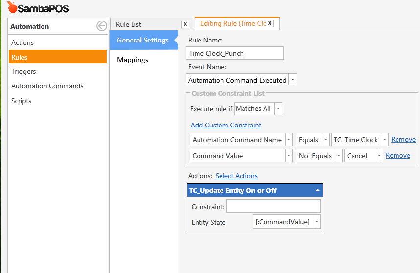
Task: Expand the Automation Command Name dropdown
Action: click(x=288, y=140)
